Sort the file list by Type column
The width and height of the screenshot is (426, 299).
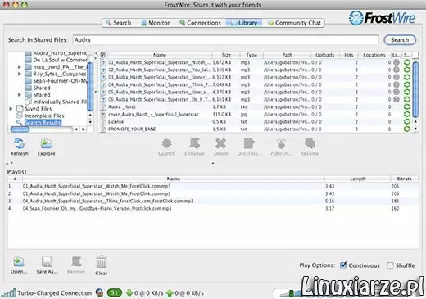252,55
